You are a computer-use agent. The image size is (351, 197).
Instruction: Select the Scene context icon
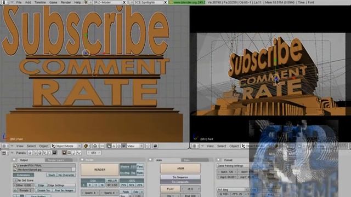coord(55,153)
